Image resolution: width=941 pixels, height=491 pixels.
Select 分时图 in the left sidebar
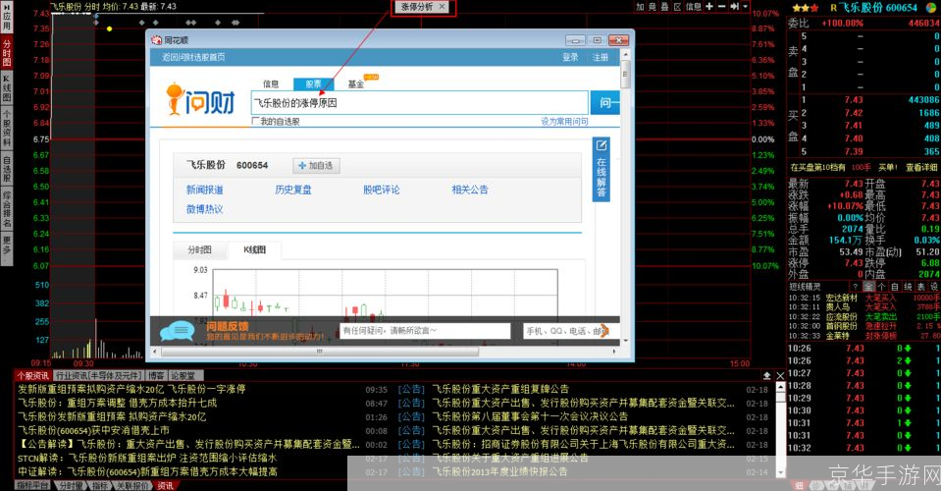click(7, 53)
